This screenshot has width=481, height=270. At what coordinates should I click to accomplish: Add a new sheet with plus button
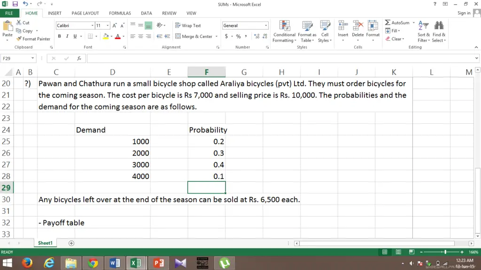71,243
